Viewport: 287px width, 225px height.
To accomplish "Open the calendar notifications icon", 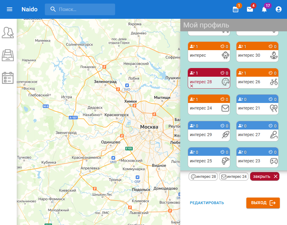I will pos(236,9).
